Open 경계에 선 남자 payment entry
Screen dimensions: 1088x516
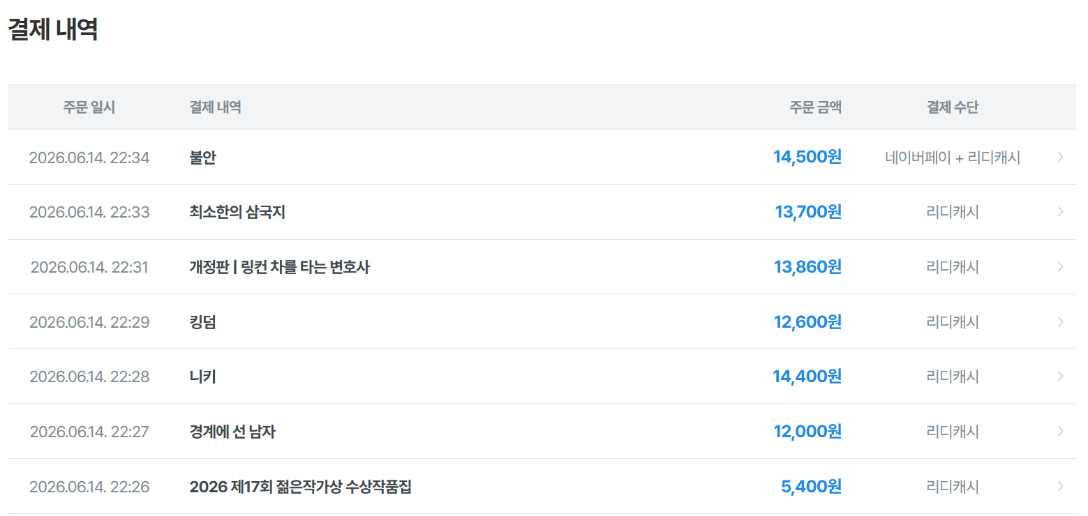coord(232,432)
